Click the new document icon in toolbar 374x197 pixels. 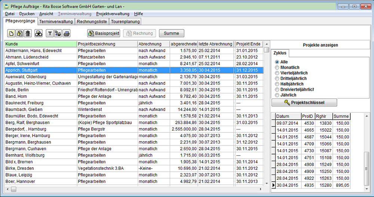(x=12, y=34)
